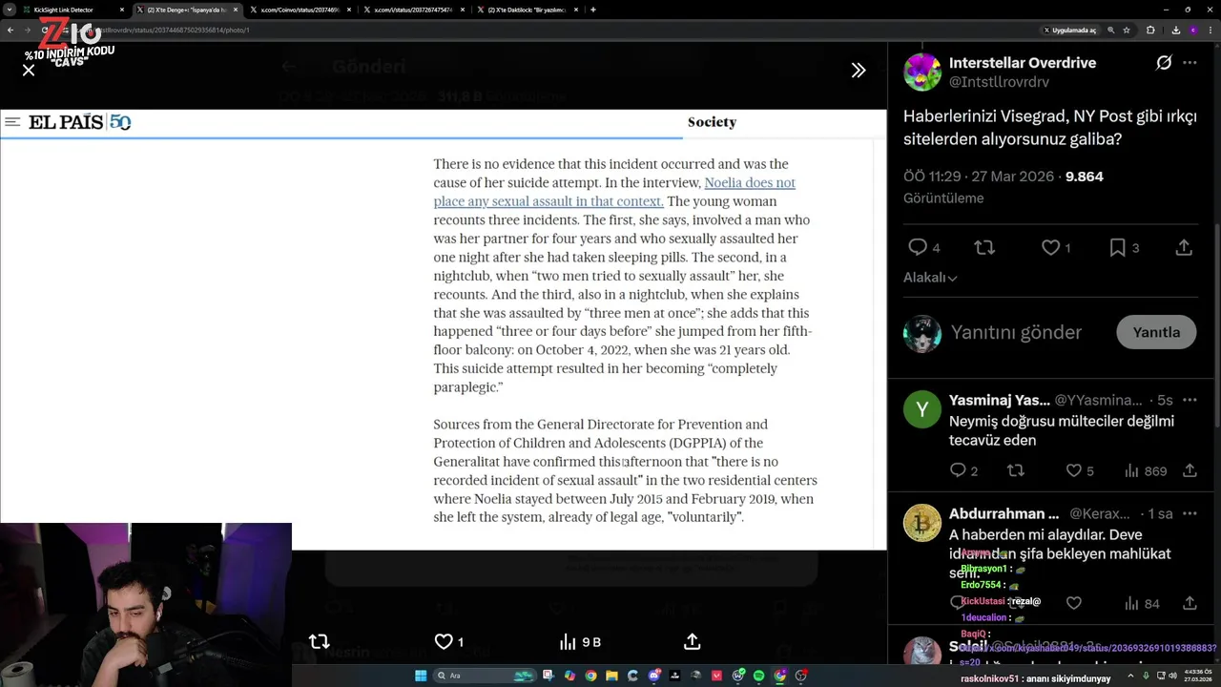Like the photo with bottom heart icon
This screenshot has height=687, width=1221.
click(444, 642)
